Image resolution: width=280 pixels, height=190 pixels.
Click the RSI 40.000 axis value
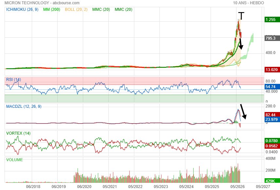271,91
